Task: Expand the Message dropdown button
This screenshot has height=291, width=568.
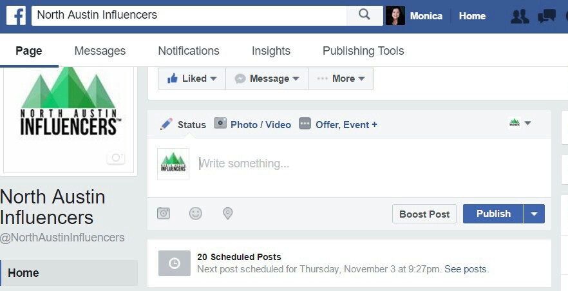Action: pos(267,79)
